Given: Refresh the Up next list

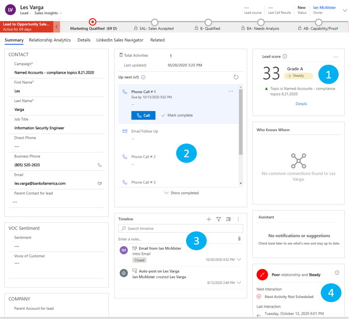Looking at the screenshot, I should pos(236,77).
